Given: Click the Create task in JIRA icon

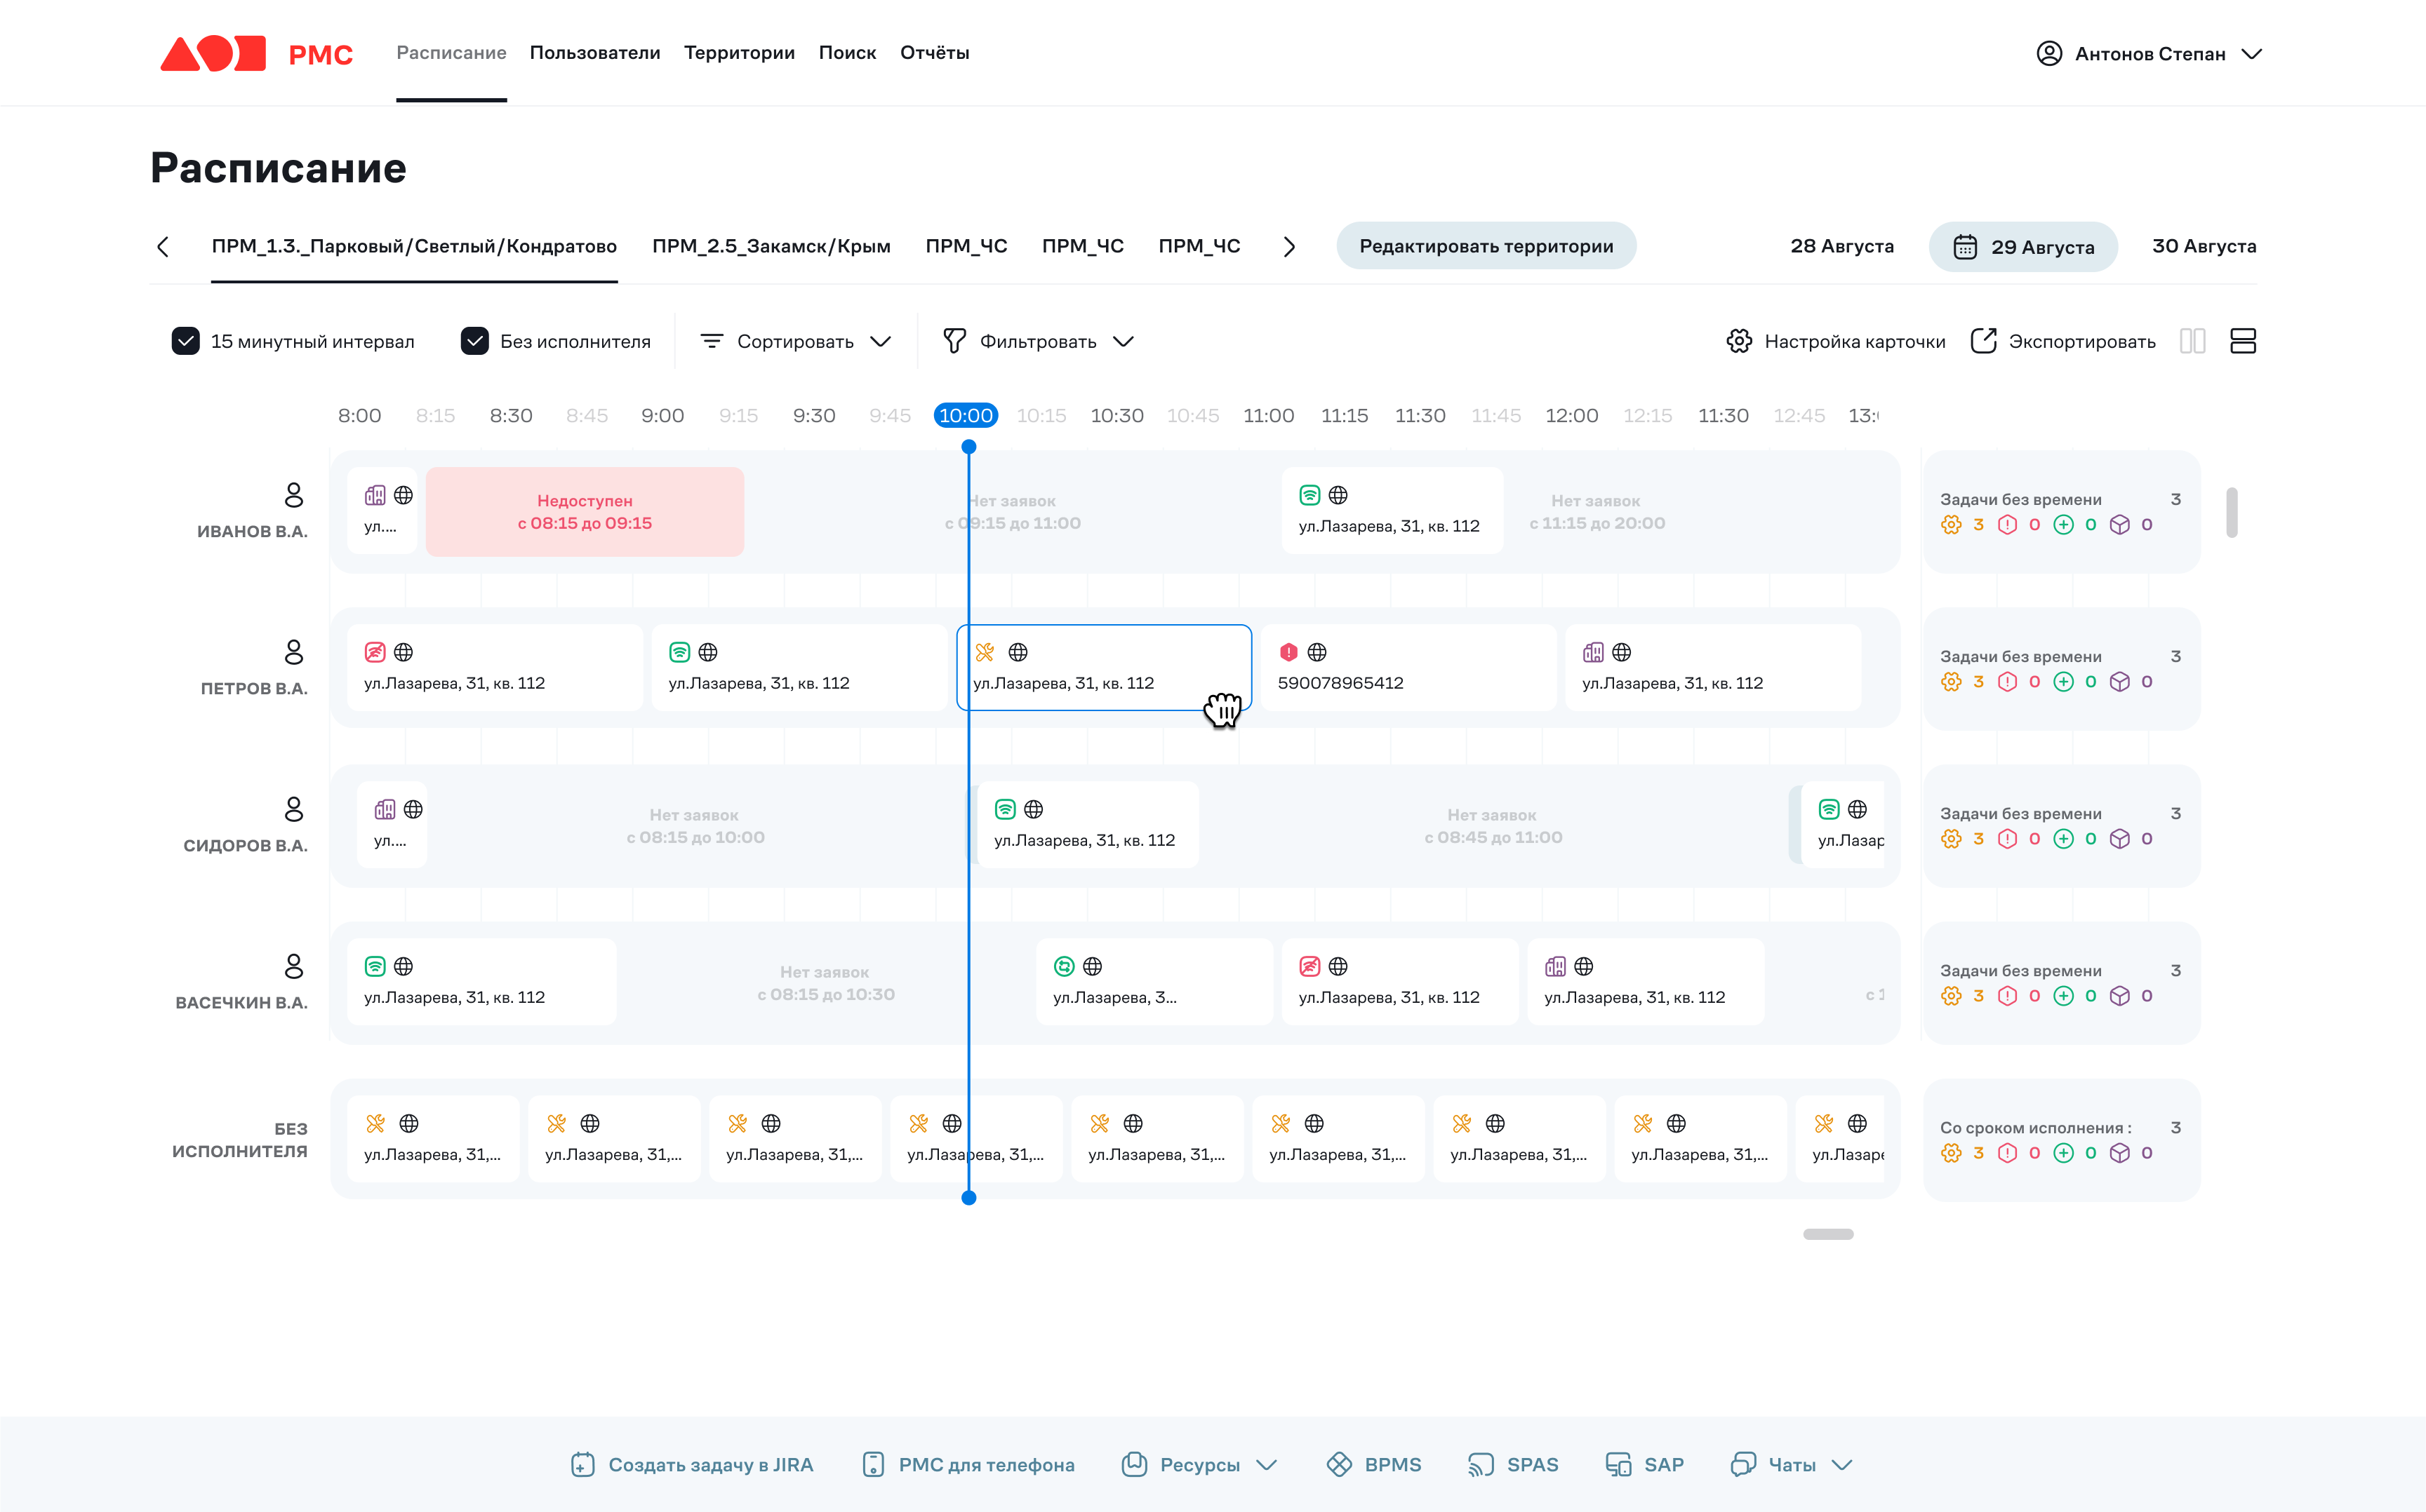Looking at the screenshot, I should [x=582, y=1465].
